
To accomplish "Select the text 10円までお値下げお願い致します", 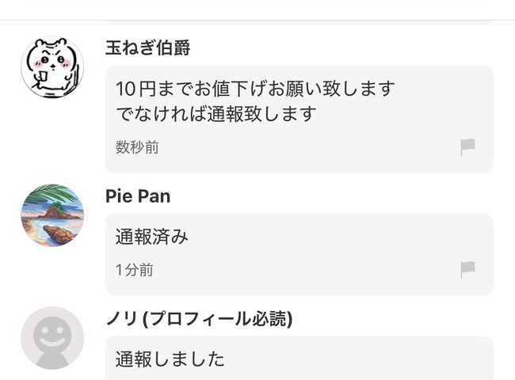I will point(255,88).
